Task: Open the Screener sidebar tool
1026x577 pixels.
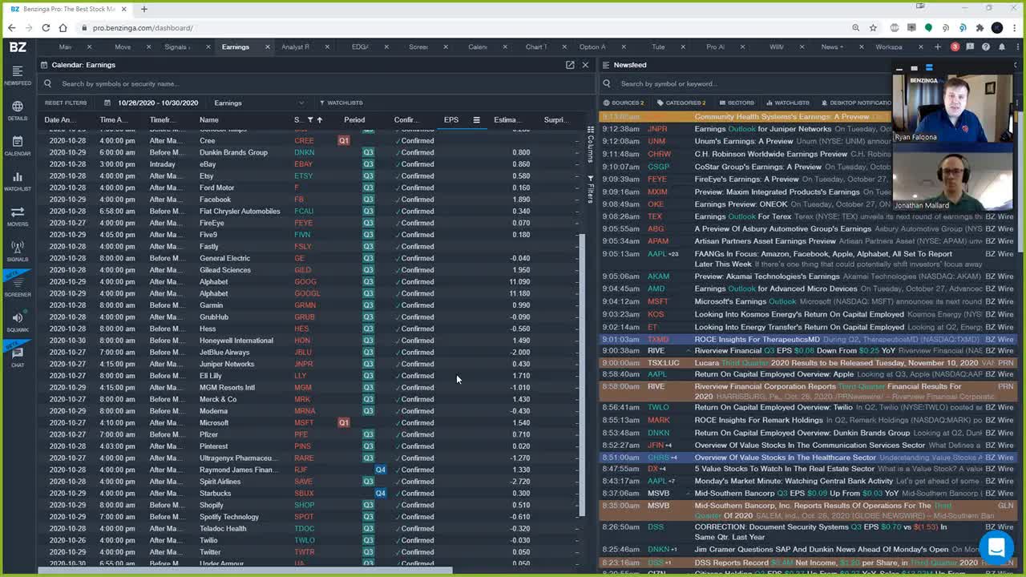Action: (18, 287)
